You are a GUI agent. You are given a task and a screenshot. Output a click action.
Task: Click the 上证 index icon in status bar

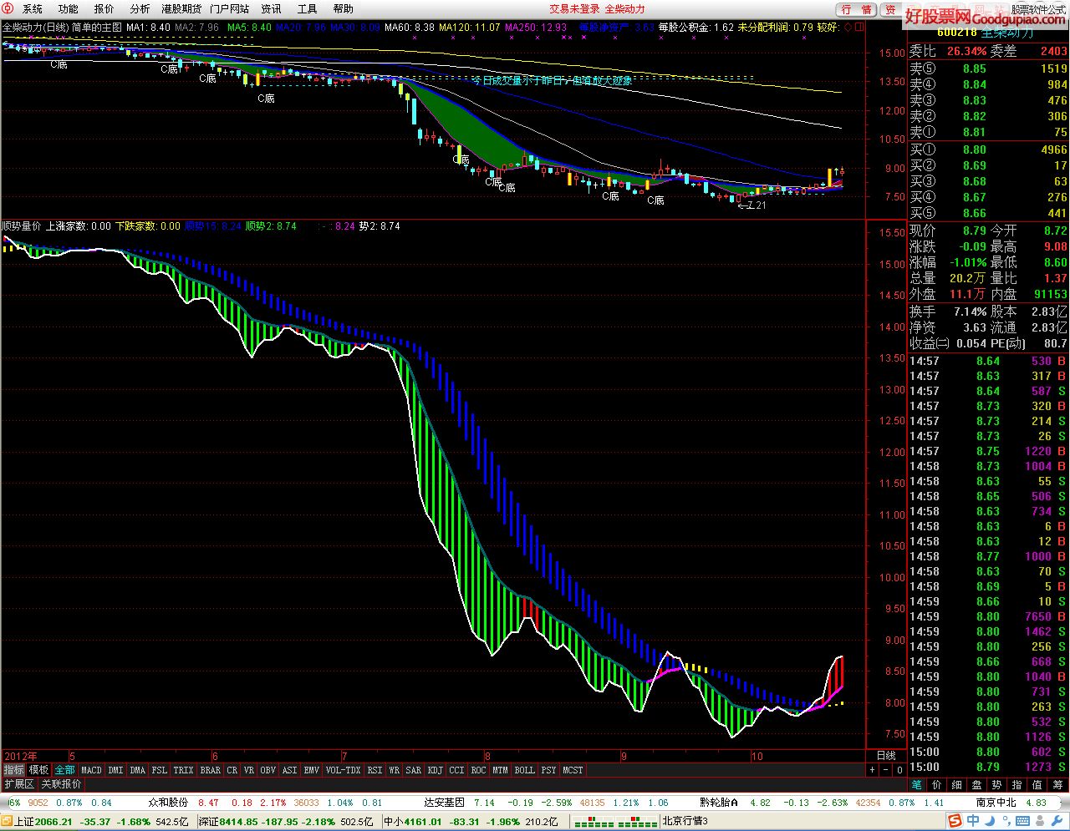[x=8, y=822]
